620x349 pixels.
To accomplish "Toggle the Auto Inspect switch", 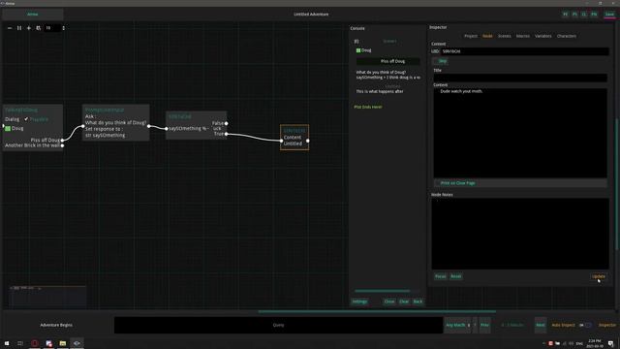I will pyautogui.click(x=585, y=325).
